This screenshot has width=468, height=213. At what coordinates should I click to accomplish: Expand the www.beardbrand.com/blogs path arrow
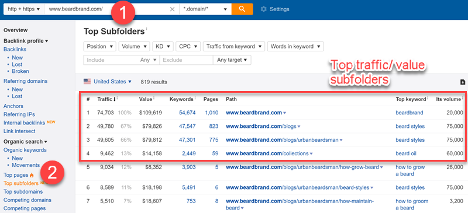pyautogui.click(x=299, y=127)
